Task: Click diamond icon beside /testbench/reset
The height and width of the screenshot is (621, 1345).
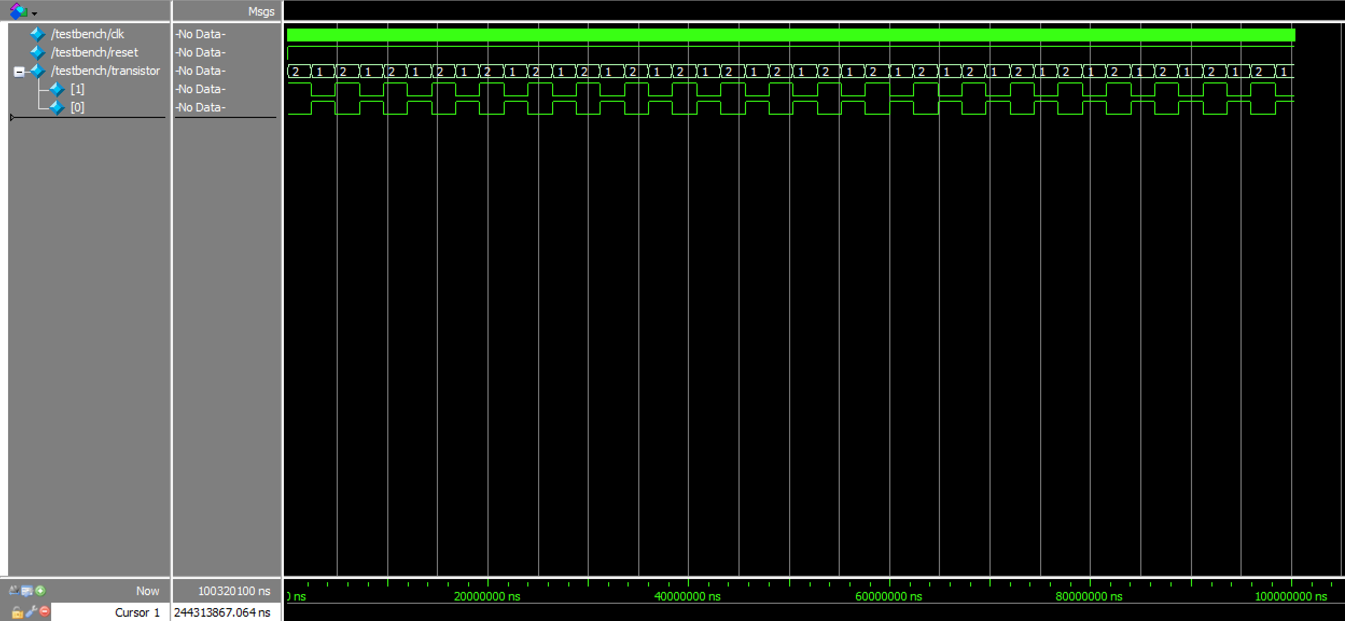Action: tap(38, 53)
